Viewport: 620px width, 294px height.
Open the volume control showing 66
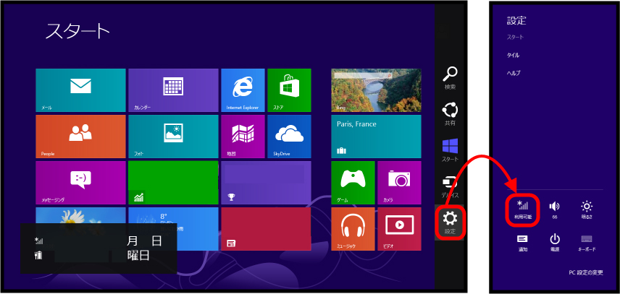(x=554, y=209)
